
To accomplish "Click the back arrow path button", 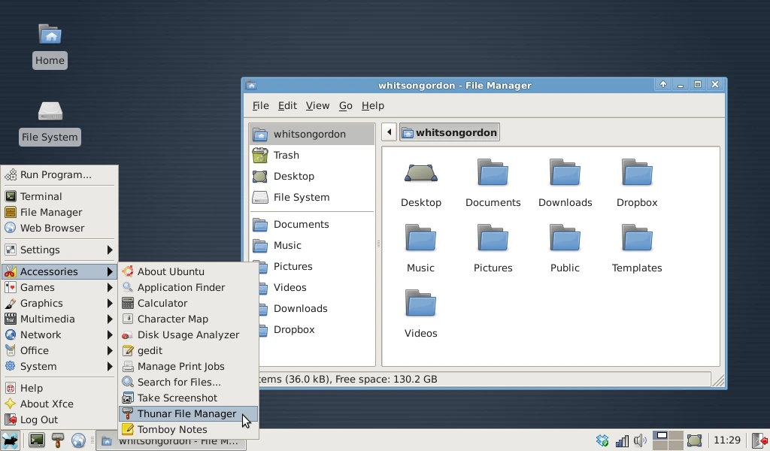I will click(x=389, y=132).
